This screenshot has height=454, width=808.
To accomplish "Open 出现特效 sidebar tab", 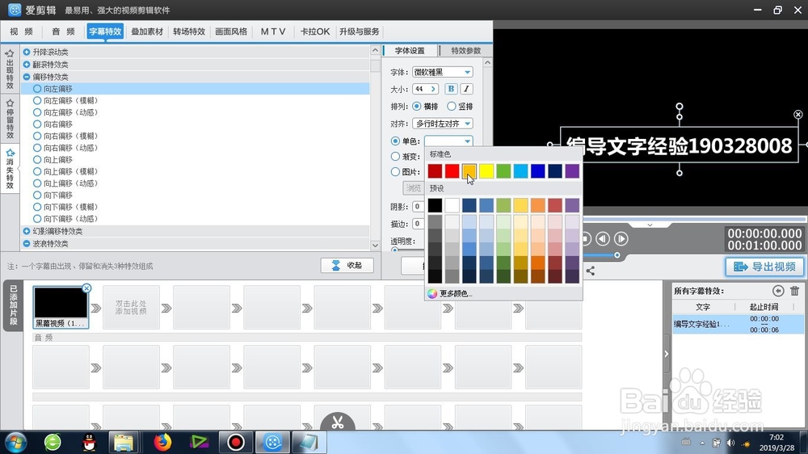I will pyautogui.click(x=10, y=69).
